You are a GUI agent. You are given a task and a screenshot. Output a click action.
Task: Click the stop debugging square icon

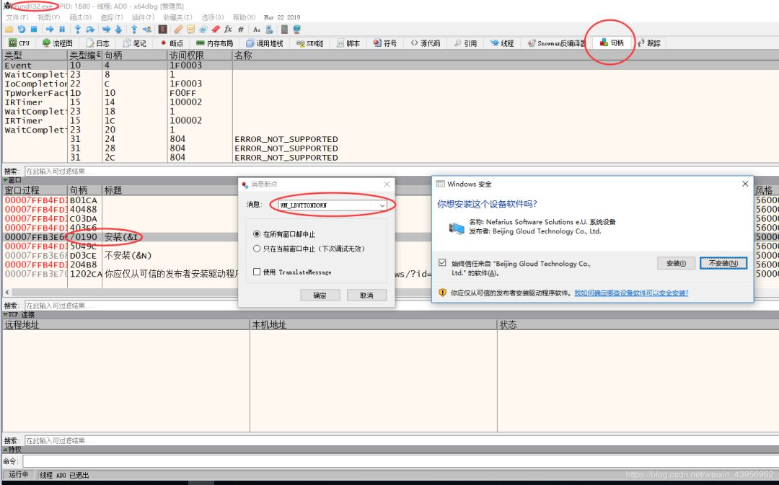tap(34, 30)
